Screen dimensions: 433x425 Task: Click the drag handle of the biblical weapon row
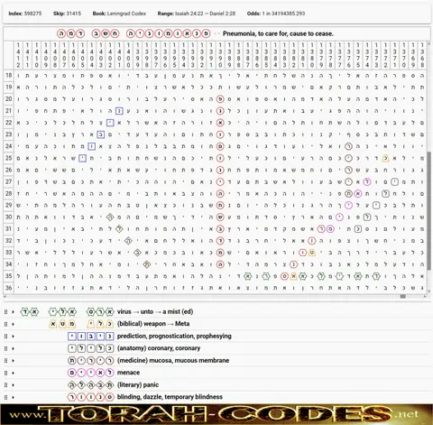pos(5,324)
